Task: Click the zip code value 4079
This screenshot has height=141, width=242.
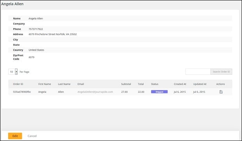Action: point(32,57)
